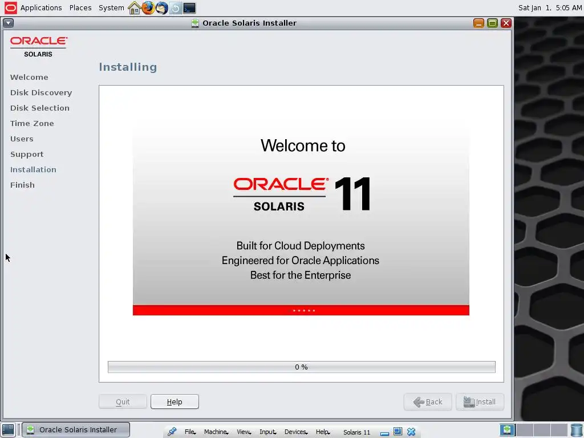
Task: Click the installer icon in the title bar
Action: coord(195,23)
